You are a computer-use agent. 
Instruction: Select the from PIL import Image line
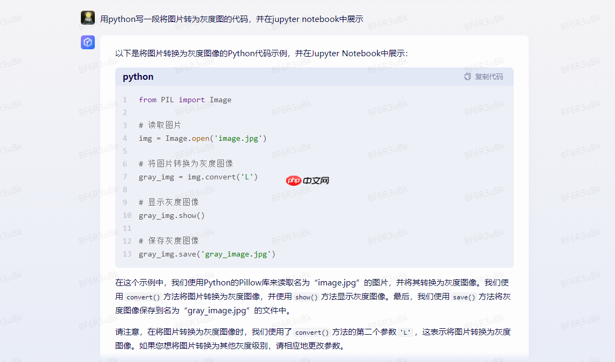point(184,100)
